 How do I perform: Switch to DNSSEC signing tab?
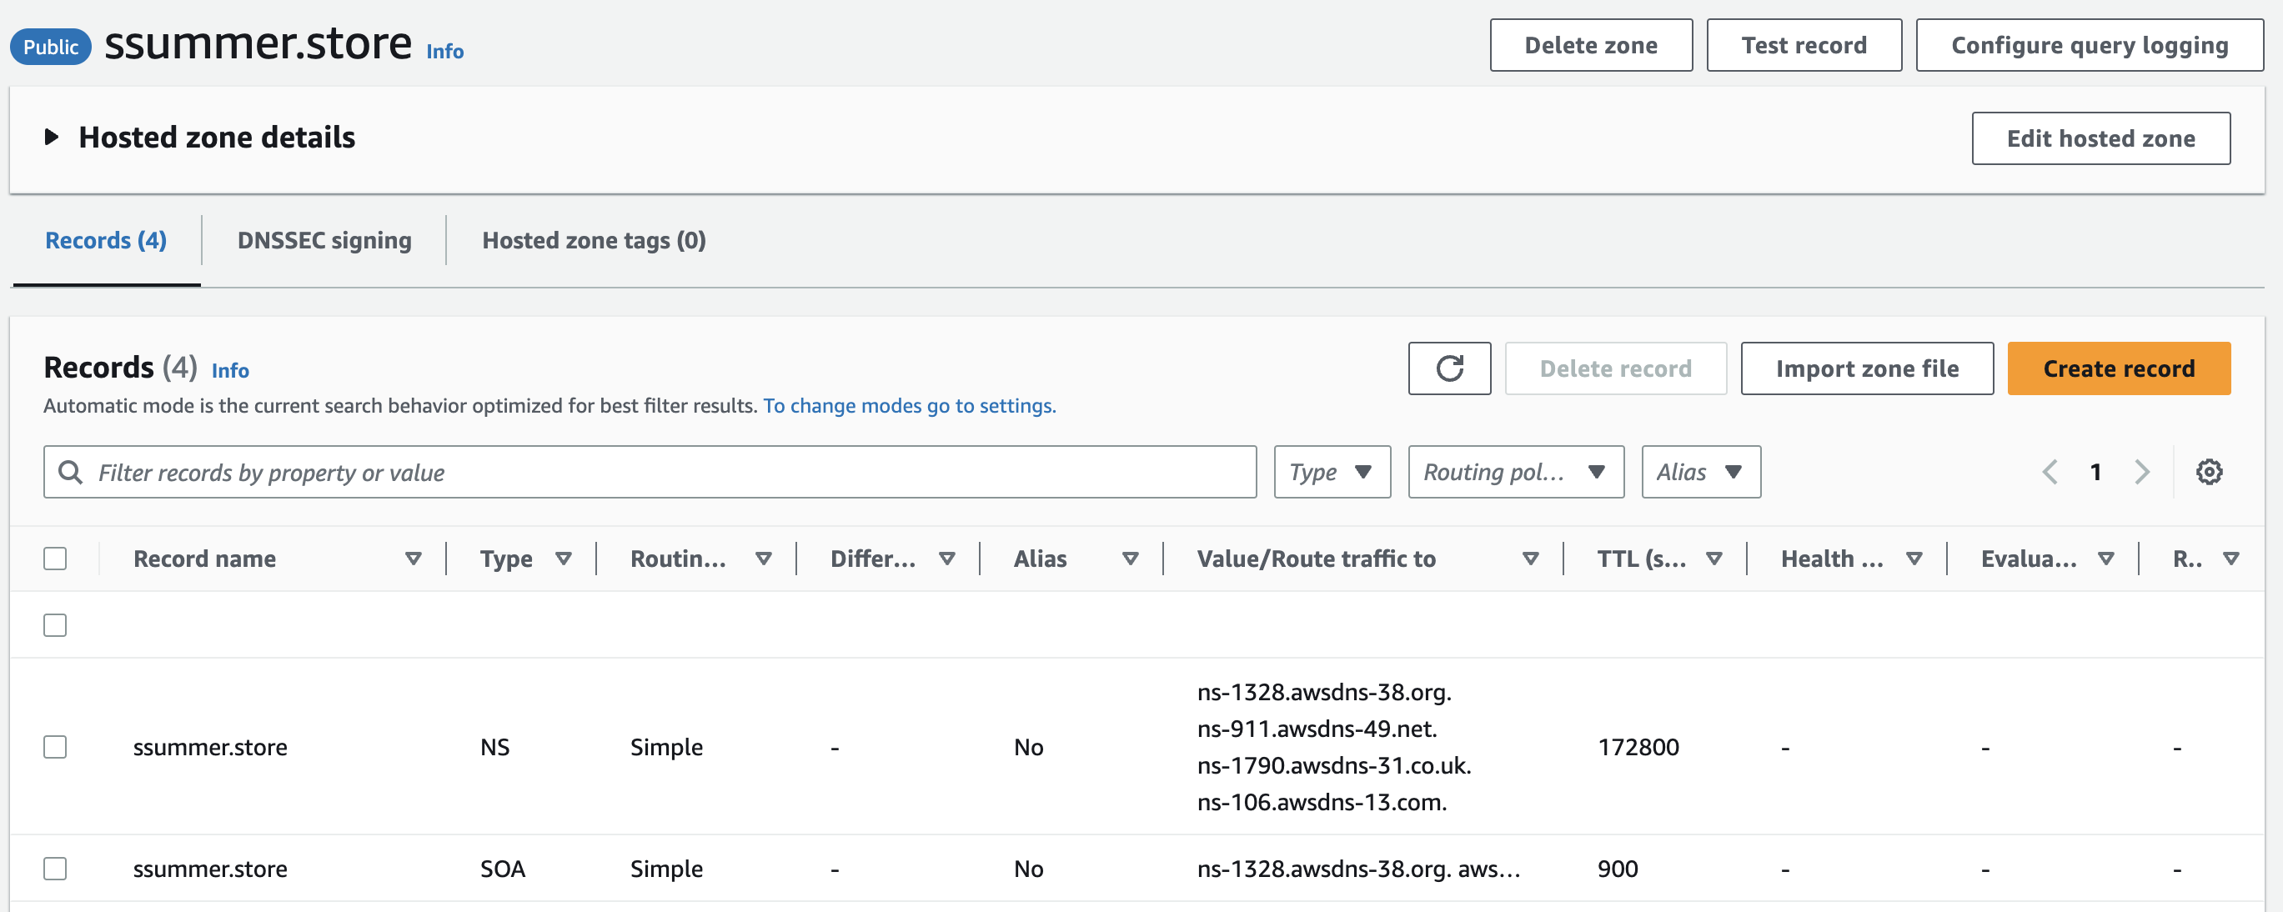point(324,240)
